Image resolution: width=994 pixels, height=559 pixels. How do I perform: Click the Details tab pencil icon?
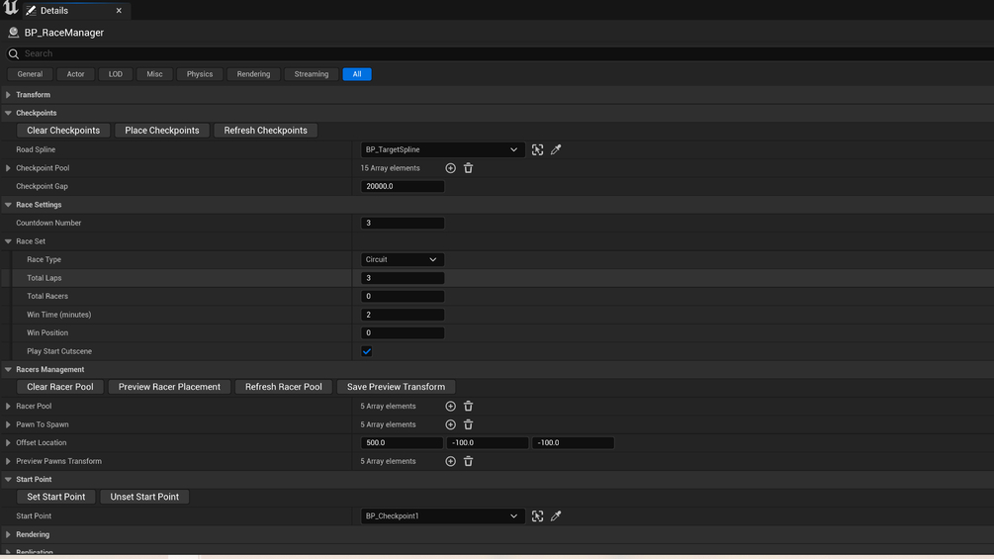pyautogui.click(x=31, y=10)
